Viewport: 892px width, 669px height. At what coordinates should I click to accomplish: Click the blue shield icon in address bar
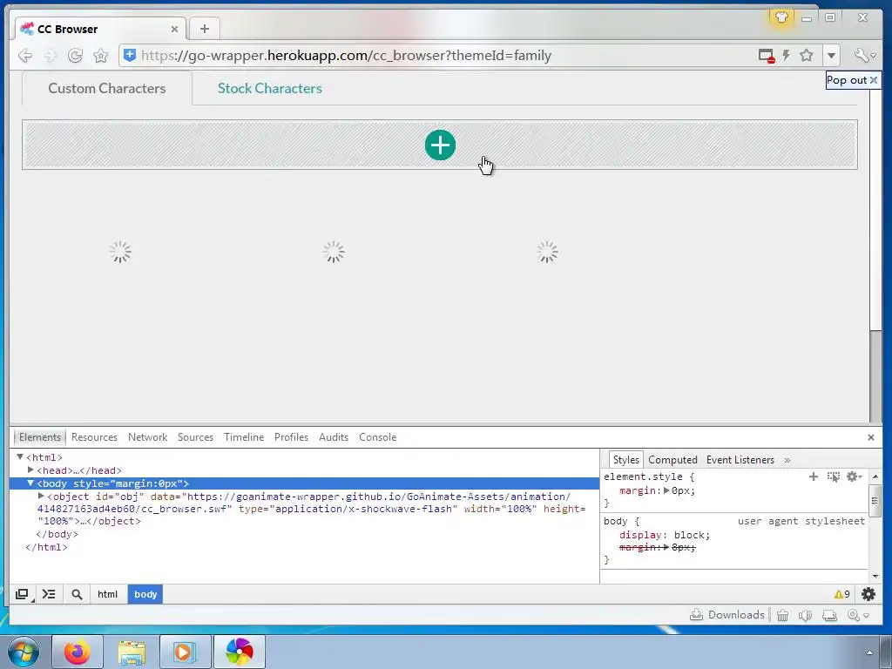130,55
